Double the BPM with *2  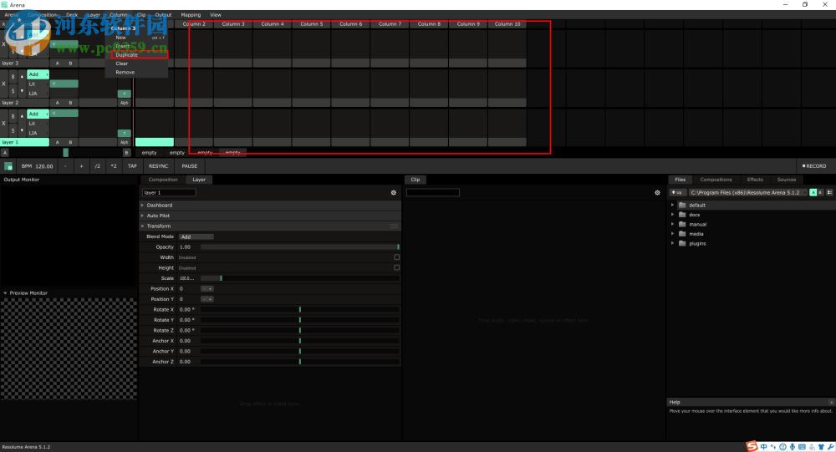pos(114,166)
